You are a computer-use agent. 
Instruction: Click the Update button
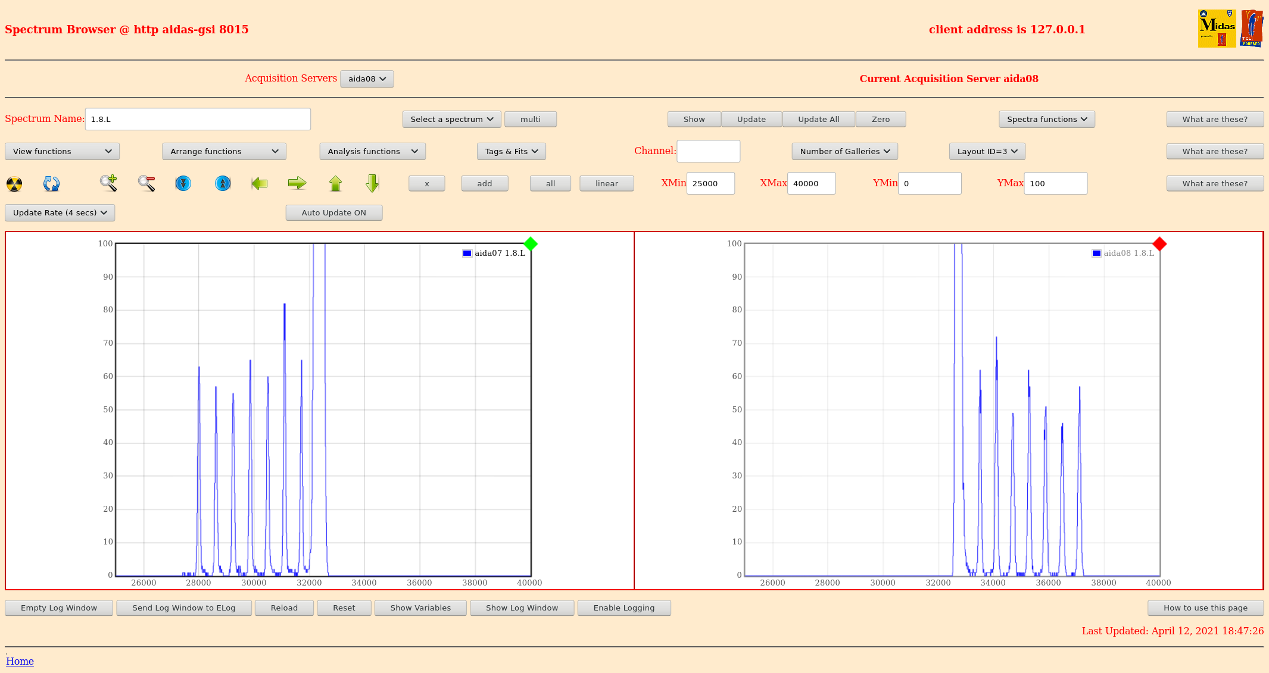click(x=752, y=120)
